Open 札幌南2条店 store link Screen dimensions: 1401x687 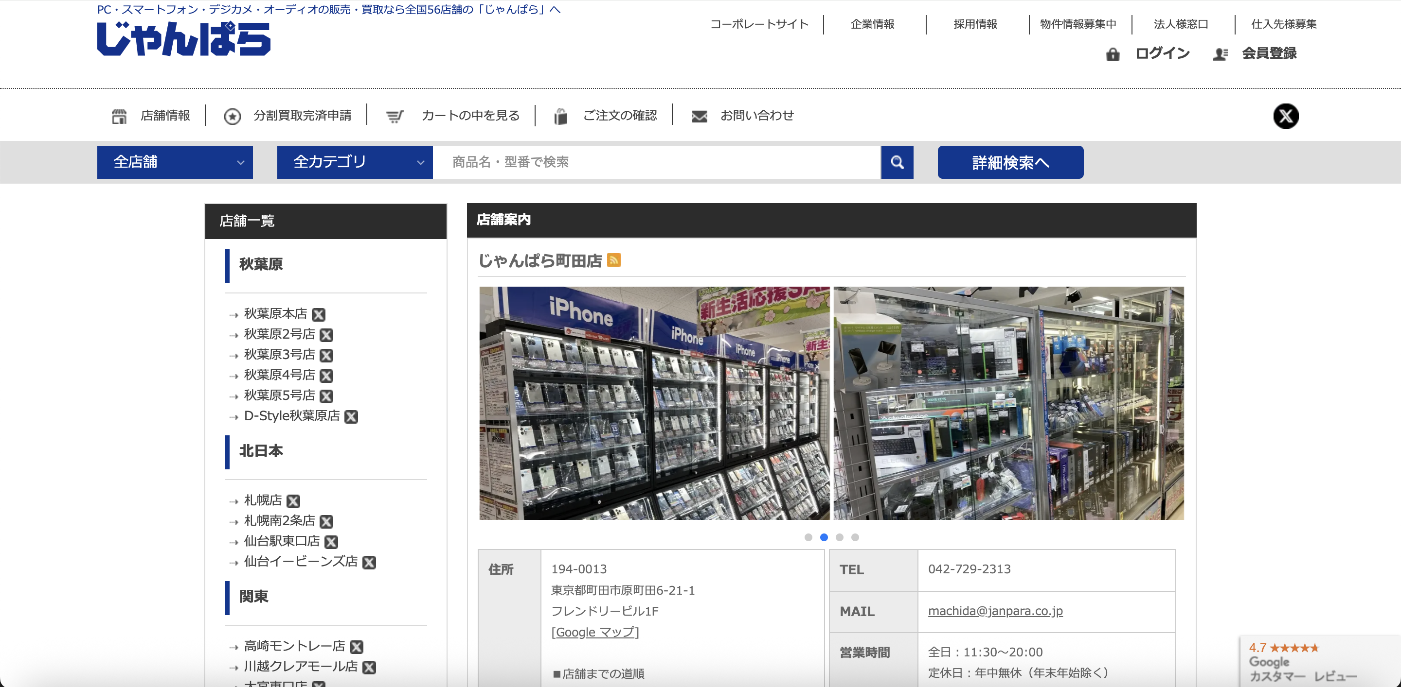(x=279, y=521)
